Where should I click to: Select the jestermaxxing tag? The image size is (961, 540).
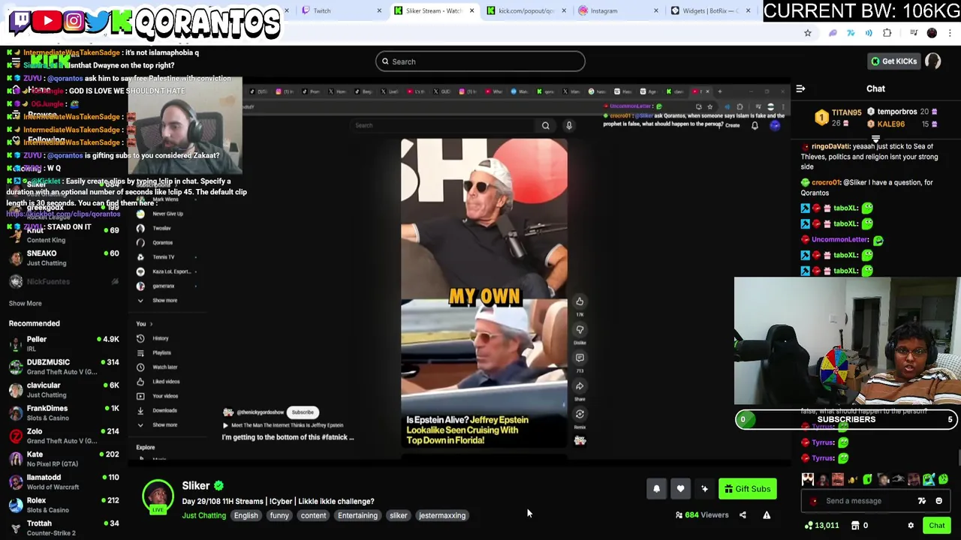click(x=442, y=515)
